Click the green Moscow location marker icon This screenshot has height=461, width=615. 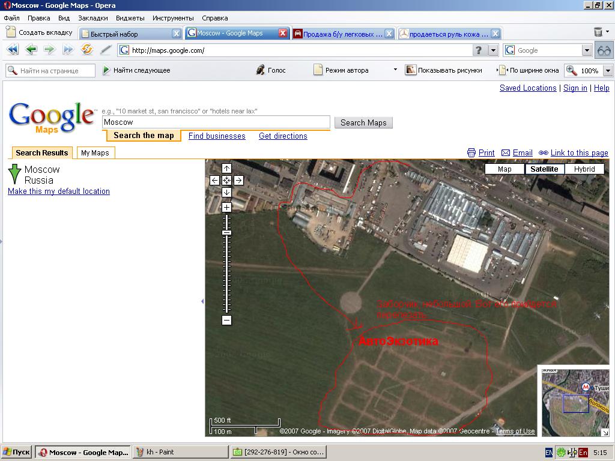point(14,174)
